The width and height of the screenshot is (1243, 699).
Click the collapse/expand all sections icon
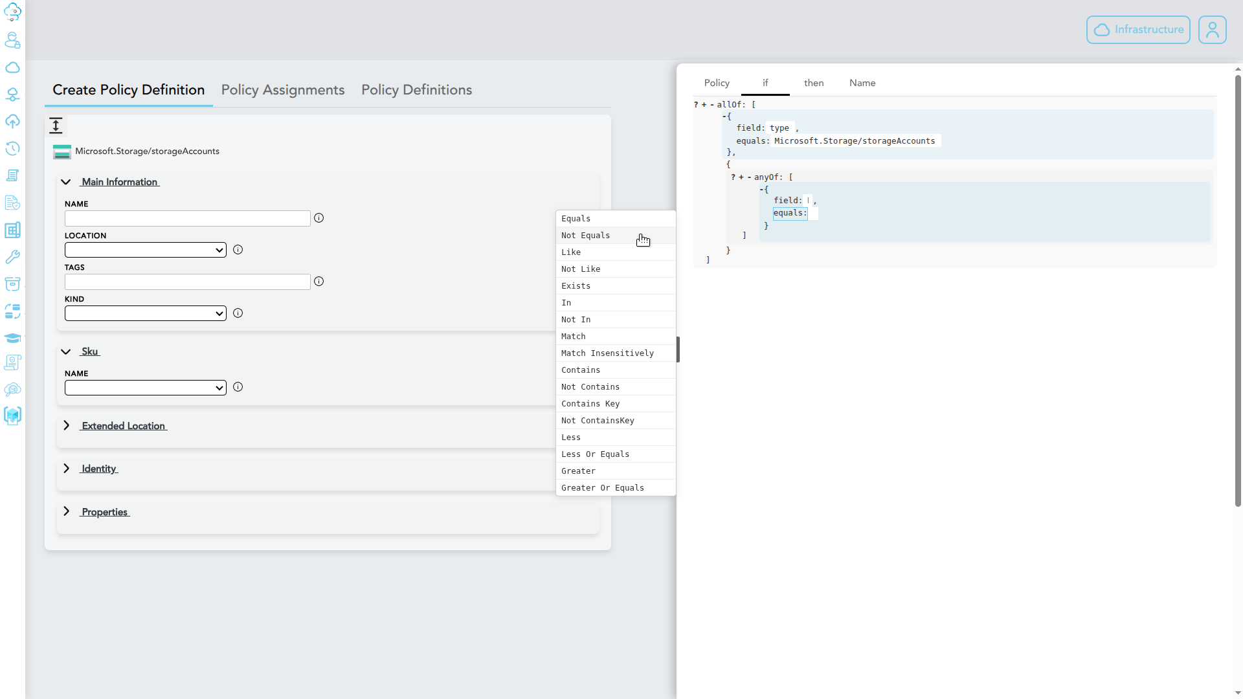[56, 126]
